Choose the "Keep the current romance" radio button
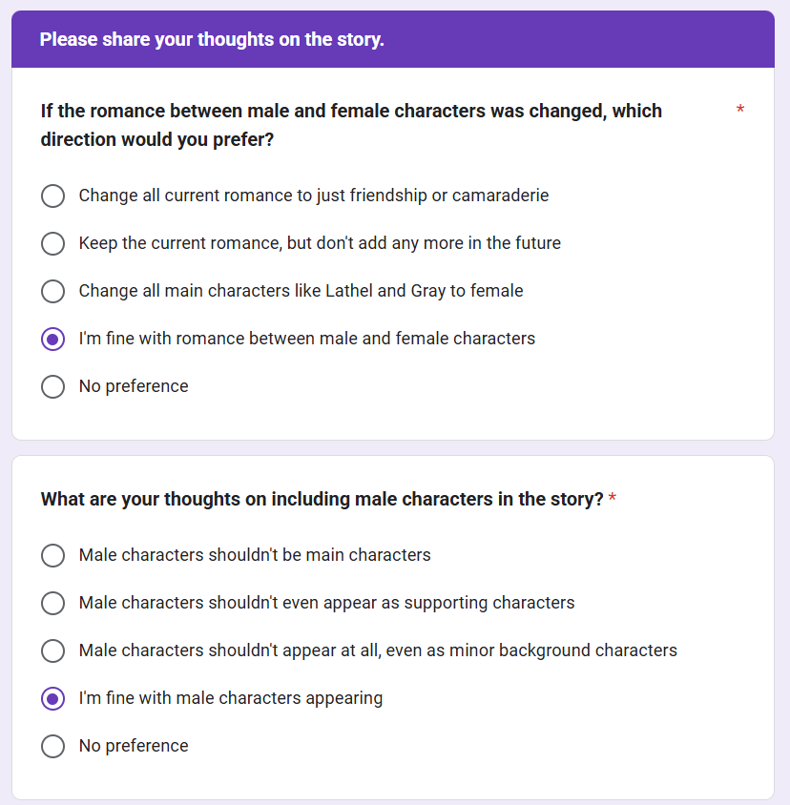This screenshot has height=805, width=790. [53, 243]
